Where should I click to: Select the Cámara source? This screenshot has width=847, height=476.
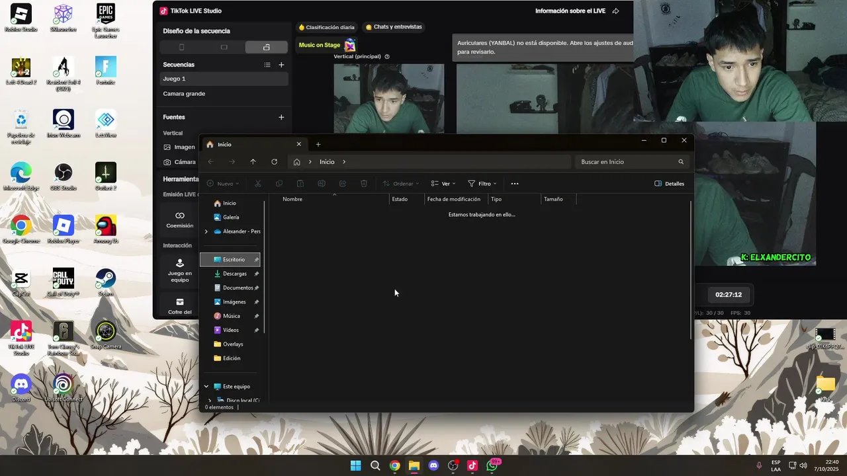point(180,162)
